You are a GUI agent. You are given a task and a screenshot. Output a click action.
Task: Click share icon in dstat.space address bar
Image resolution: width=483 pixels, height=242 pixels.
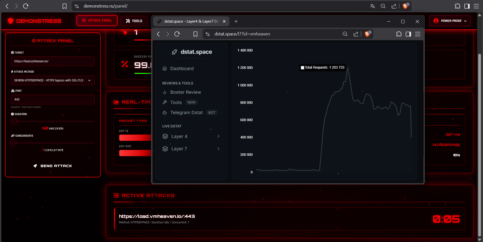(356, 34)
